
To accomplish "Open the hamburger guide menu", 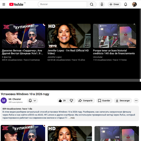I will pyautogui.click(x=4, y=4).
